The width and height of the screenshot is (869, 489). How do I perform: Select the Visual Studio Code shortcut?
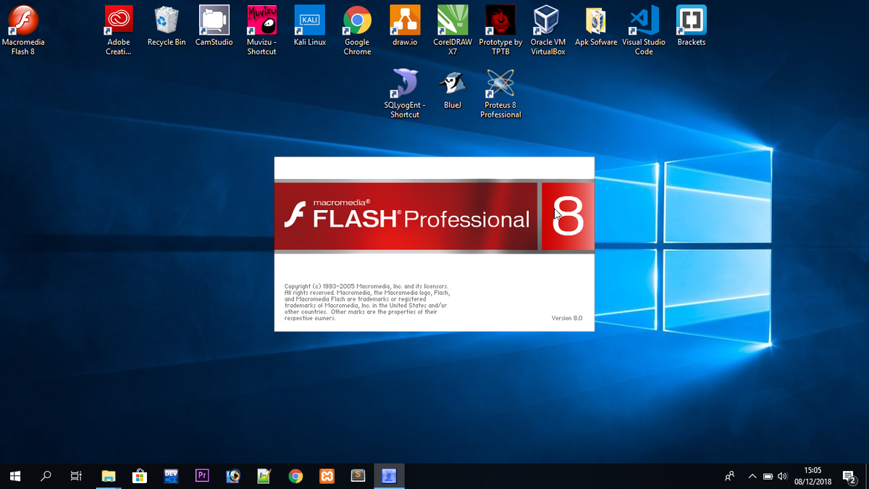644,30
